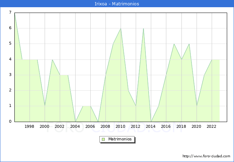234x162 pixels.
Task: Click the 'Matrimonios' legend label
Action: click(120, 139)
